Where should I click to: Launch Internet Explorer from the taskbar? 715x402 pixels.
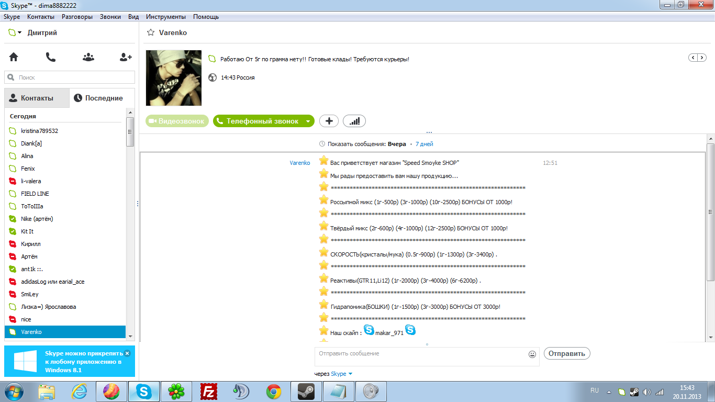[x=80, y=392]
